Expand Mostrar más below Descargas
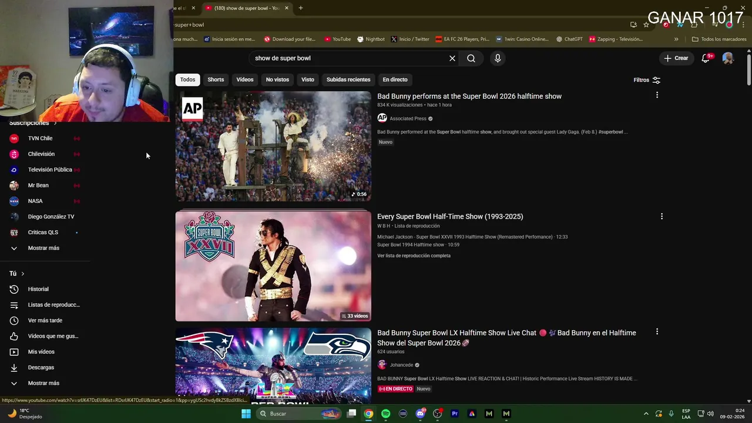This screenshot has width=752, height=423. [45, 383]
